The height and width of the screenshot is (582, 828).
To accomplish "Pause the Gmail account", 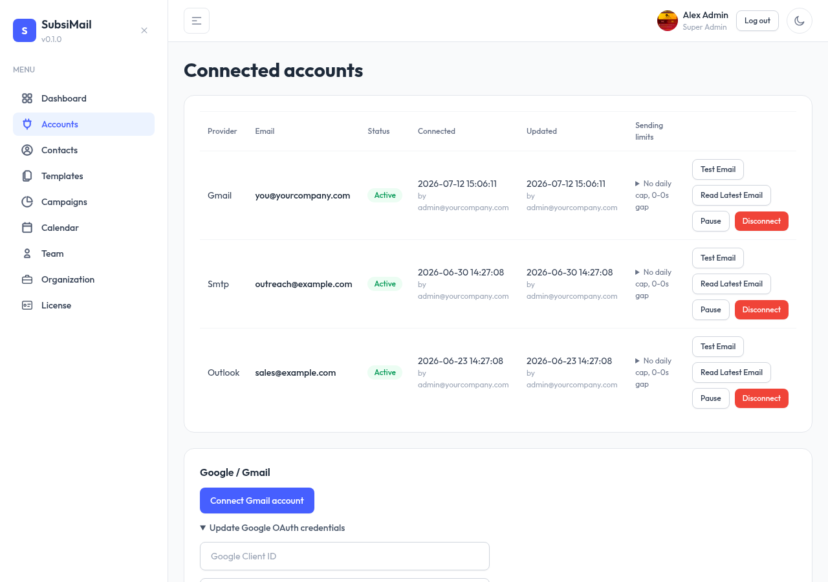I will [711, 221].
